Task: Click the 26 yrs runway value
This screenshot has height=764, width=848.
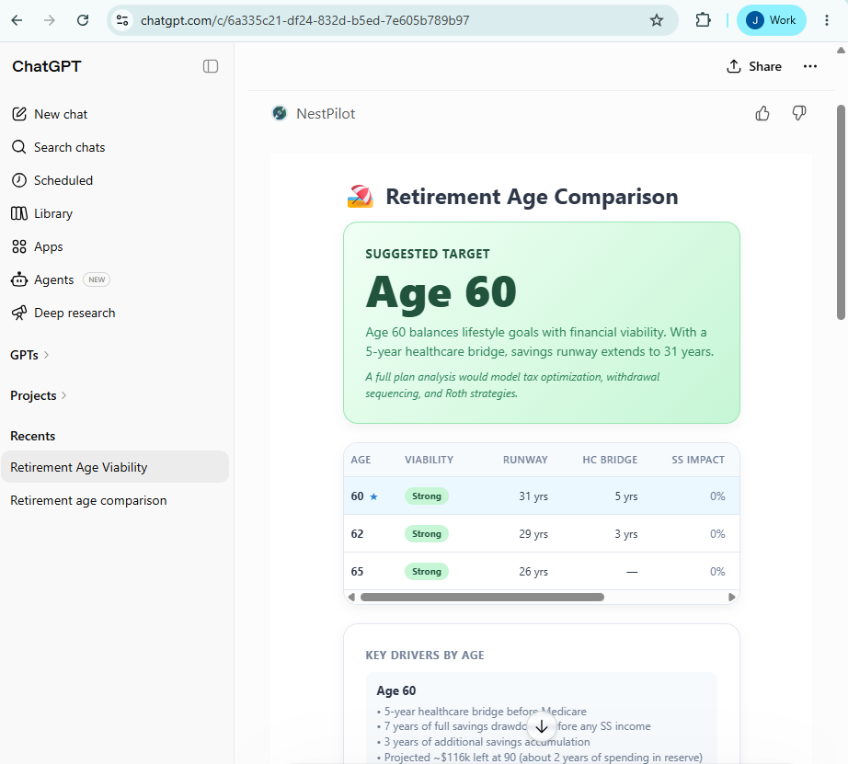Action: 533,572
